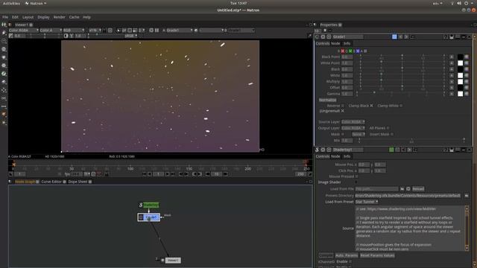The image size is (477, 268).
Task: Open the viewer display channels dropdown RGB
Action: [x=74, y=31]
